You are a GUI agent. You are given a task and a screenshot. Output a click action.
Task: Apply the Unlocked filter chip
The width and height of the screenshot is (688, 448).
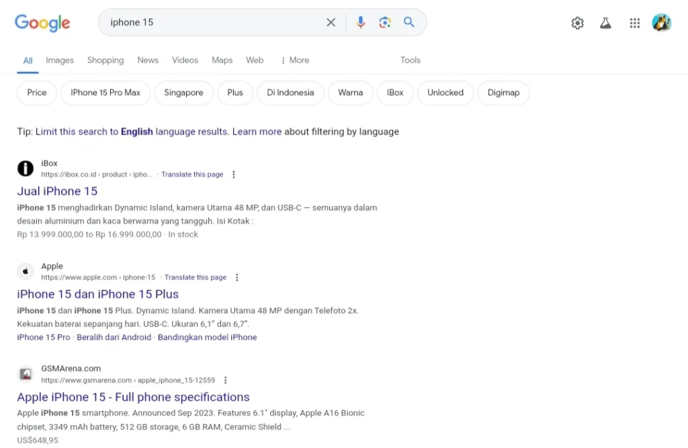click(x=445, y=93)
